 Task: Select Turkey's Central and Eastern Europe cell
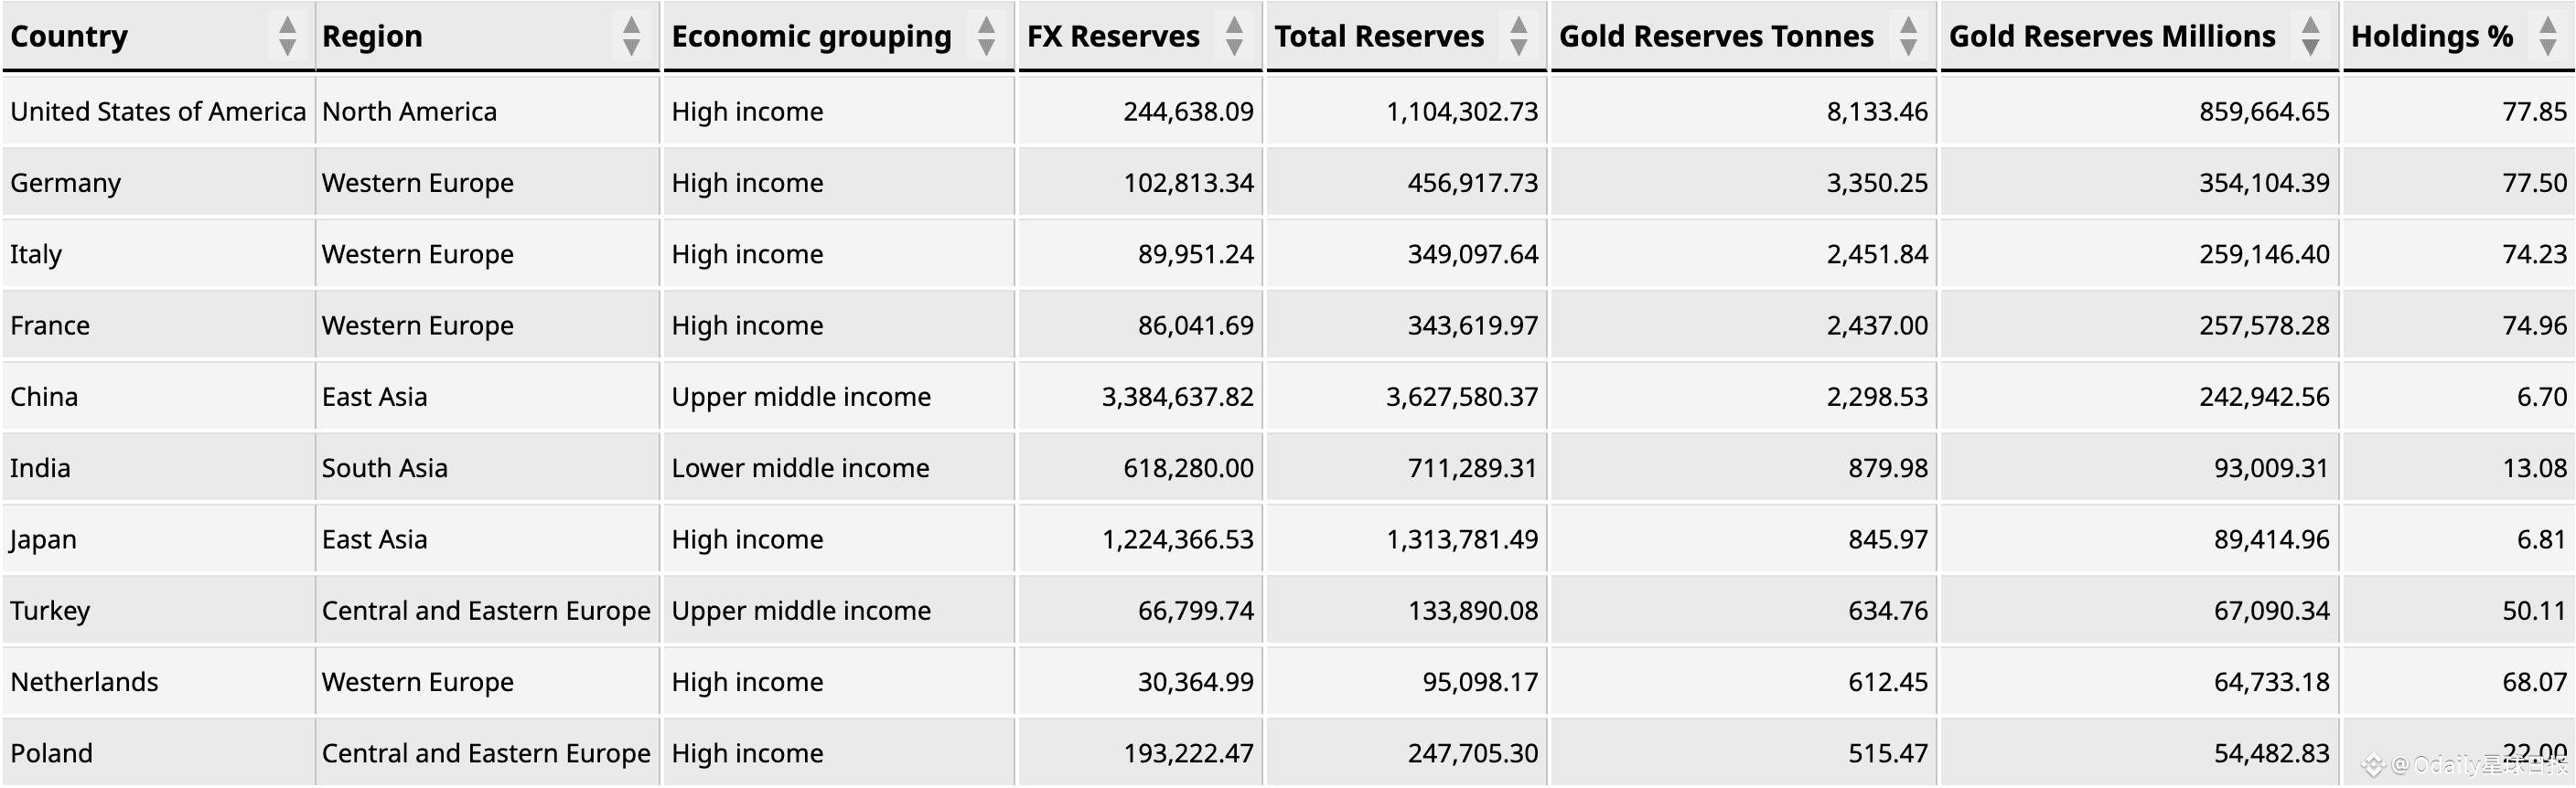click(x=487, y=611)
